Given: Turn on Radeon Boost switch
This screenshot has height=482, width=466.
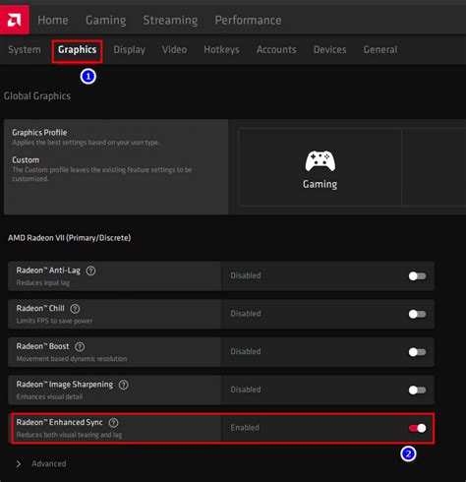Looking at the screenshot, I should tap(417, 352).
